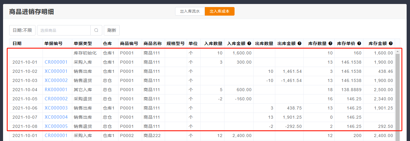Viewport: 410px width, 141px height.
Task: Open the 日期:不限 date filter
Action: click(22, 30)
